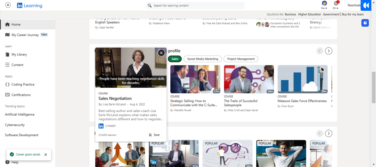
Task: Dismiss the Career goals saved toast
Action: pyautogui.click(x=46, y=155)
